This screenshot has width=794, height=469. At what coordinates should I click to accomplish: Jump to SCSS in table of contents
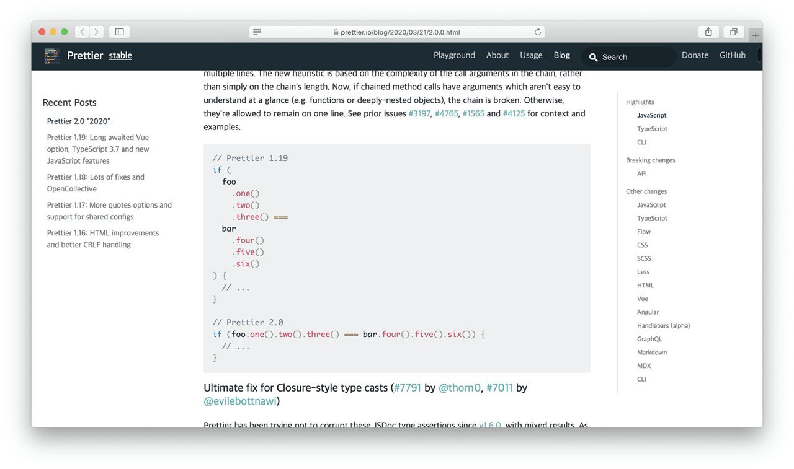pos(644,259)
